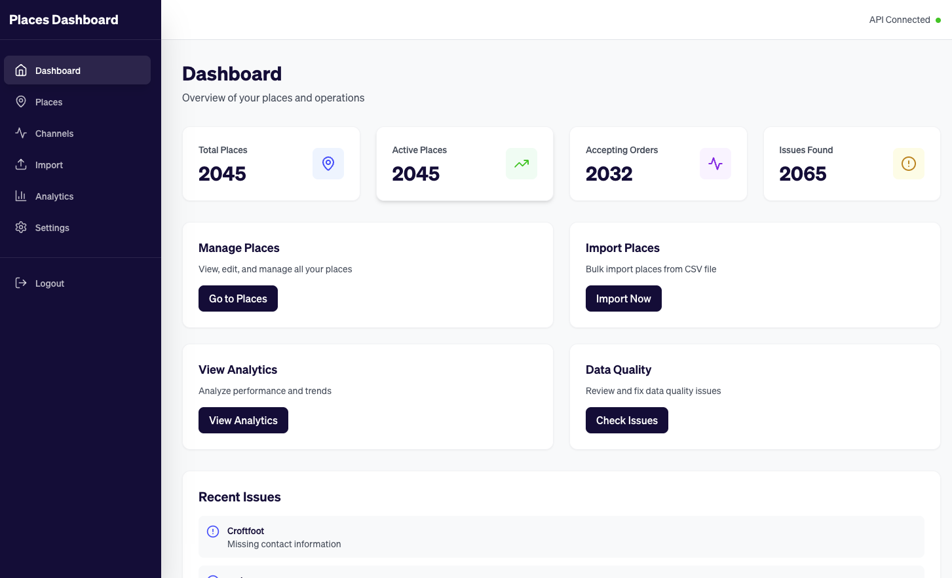Select the trending arrow icon on Active Places card

click(x=521, y=164)
